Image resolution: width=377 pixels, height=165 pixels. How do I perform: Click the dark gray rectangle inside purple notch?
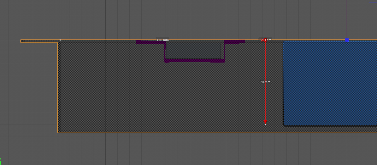click(193, 51)
